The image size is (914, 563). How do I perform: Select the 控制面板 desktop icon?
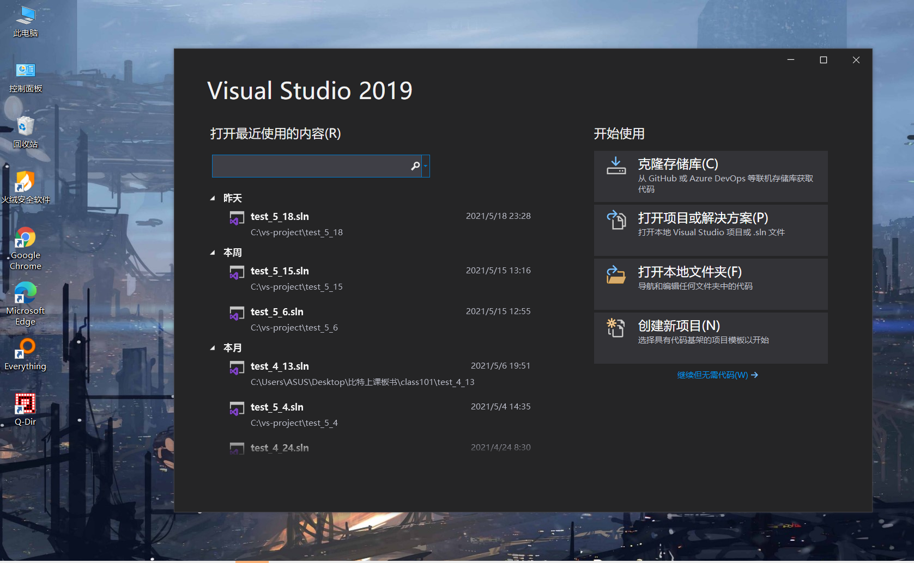26,77
